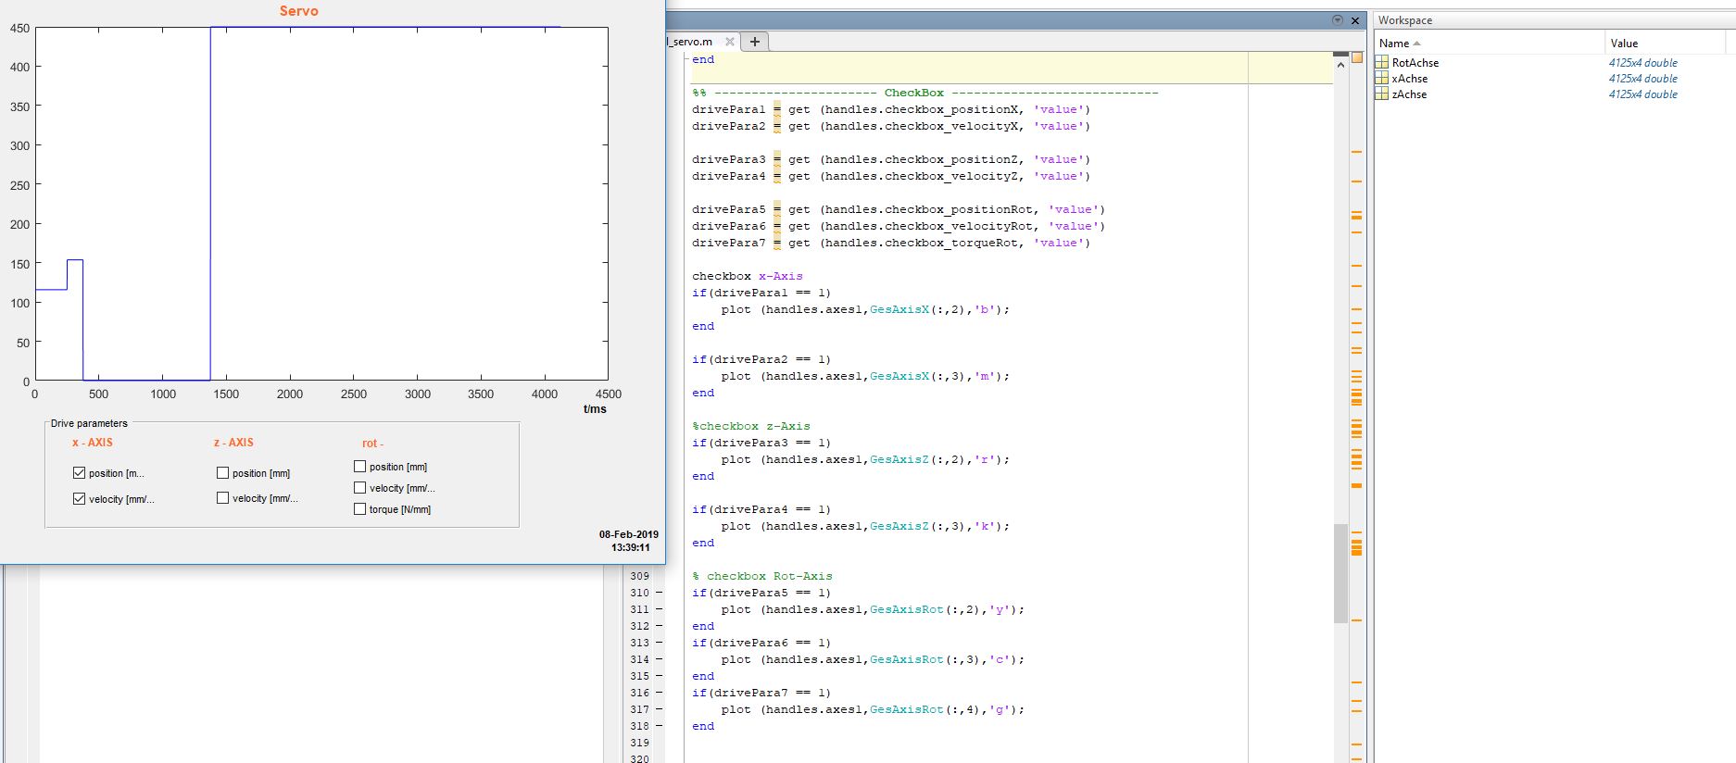Sort Workspace by Name column header
Image resolution: width=1736 pixels, height=763 pixels.
coord(1394,44)
